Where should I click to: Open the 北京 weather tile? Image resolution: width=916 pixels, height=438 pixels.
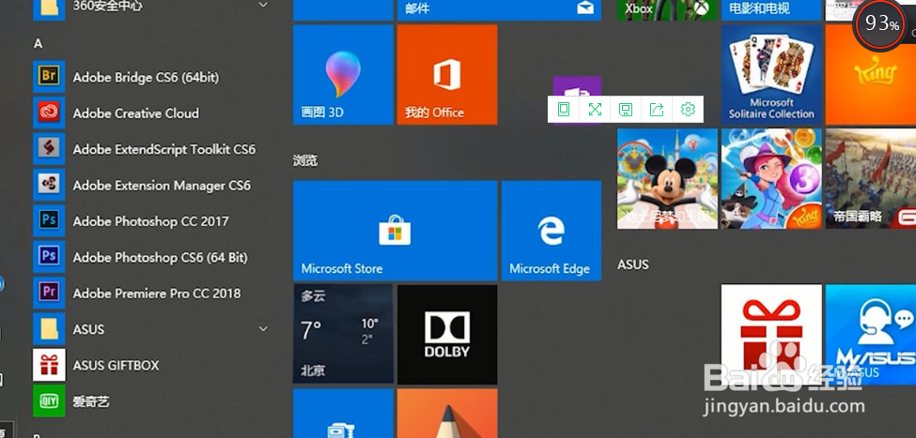(x=343, y=334)
